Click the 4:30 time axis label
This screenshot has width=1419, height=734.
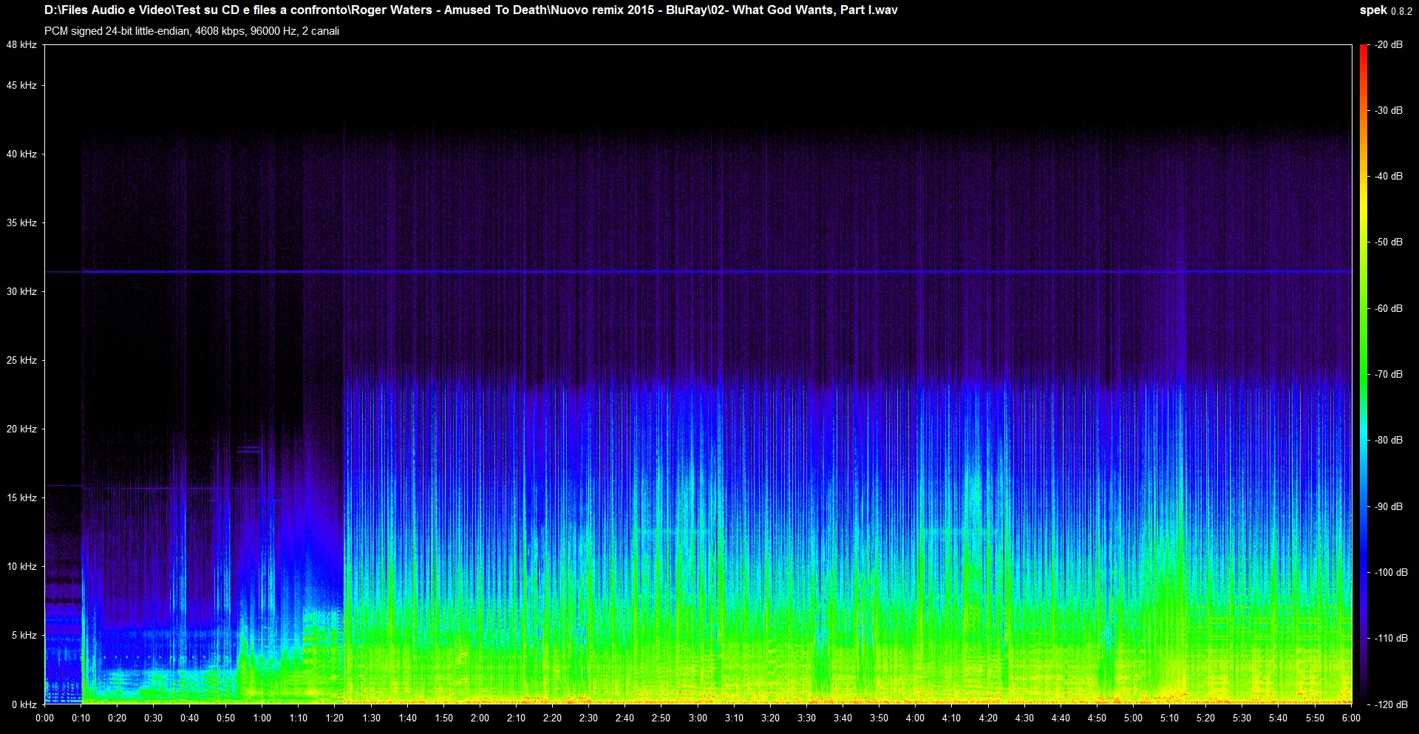[1024, 718]
